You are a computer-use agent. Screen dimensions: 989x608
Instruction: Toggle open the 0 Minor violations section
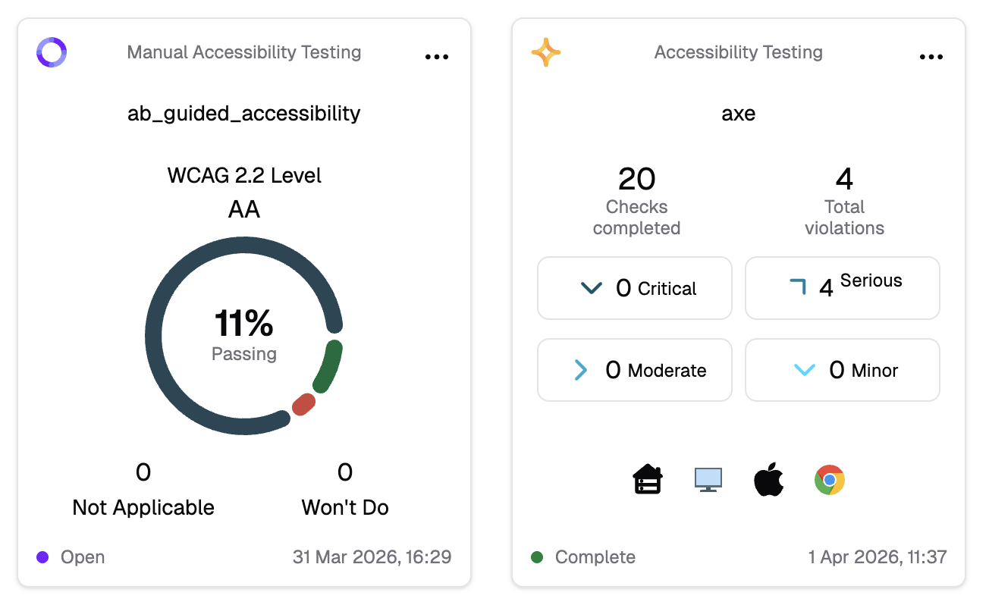[x=843, y=370]
